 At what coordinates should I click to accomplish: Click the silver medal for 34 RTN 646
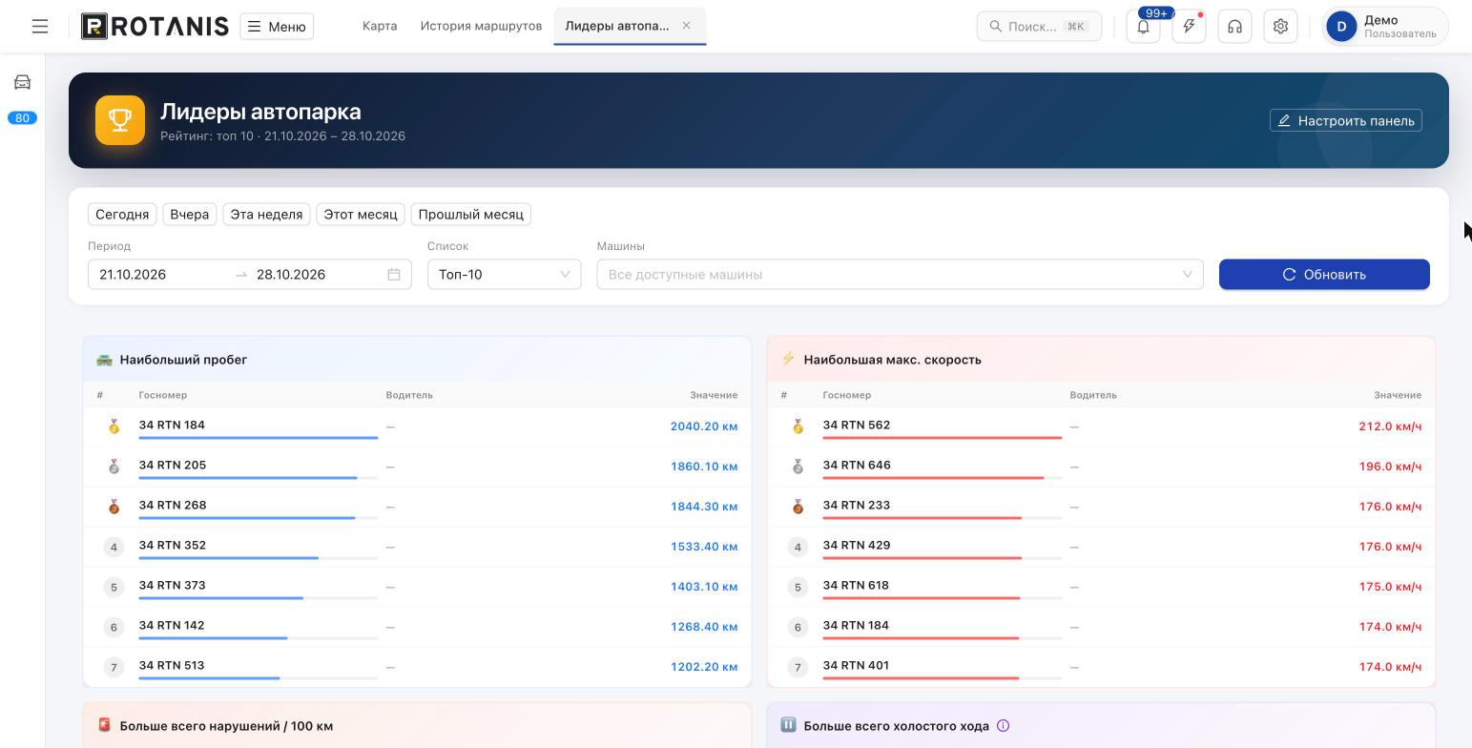pyautogui.click(x=798, y=467)
